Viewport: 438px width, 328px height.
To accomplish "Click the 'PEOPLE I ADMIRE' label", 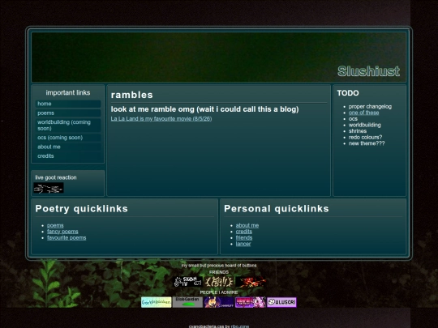I will coord(219,292).
